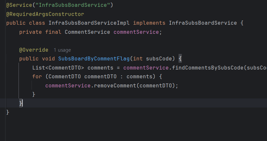Click the @Service annotation
Viewport: 267px width, 141px height.
tap(19, 5)
